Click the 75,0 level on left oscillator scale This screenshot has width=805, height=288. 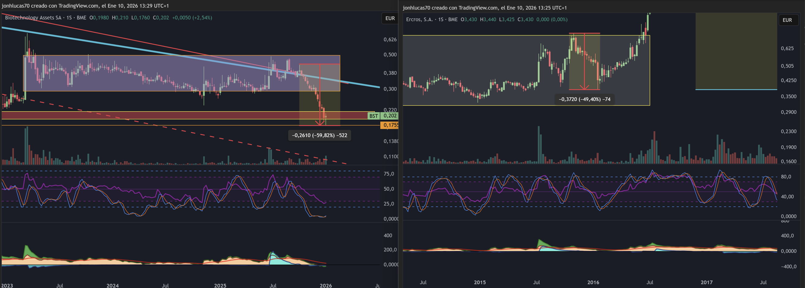[x=388, y=174]
